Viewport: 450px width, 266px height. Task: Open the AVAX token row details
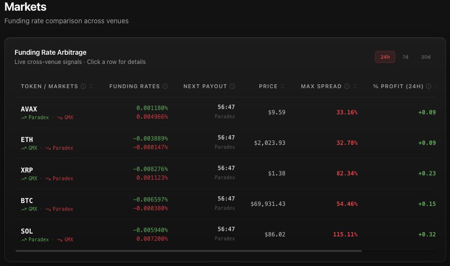coord(225,112)
